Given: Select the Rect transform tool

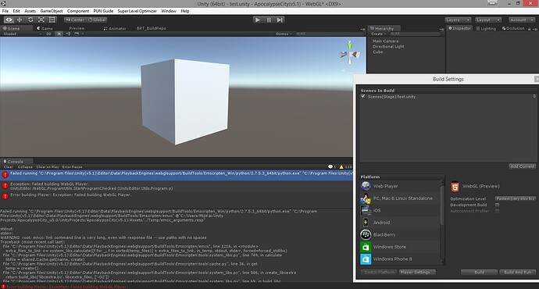Looking at the screenshot, I should (x=52, y=20).
